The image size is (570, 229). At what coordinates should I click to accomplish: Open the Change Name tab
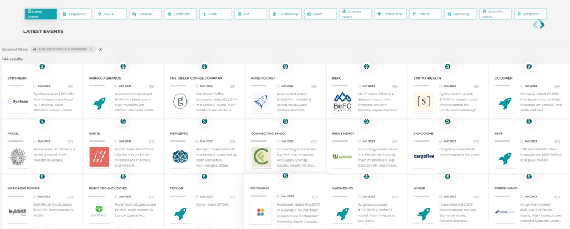point(356,14)
